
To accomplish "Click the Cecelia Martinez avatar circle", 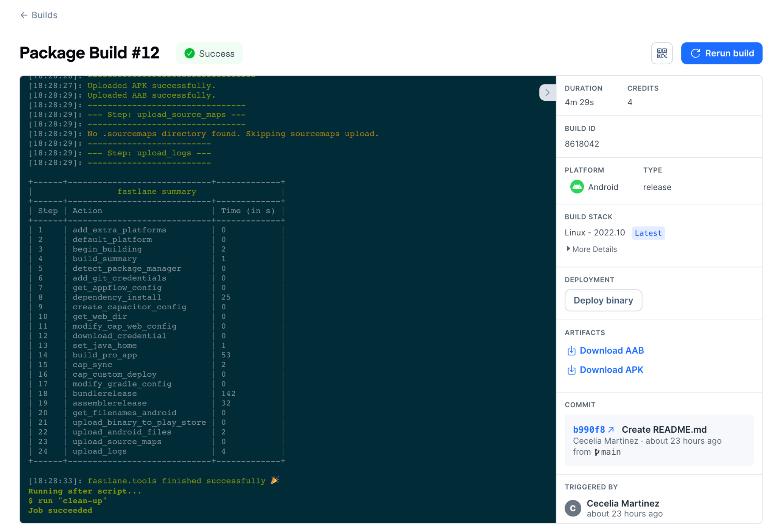I will coord(573,508).
